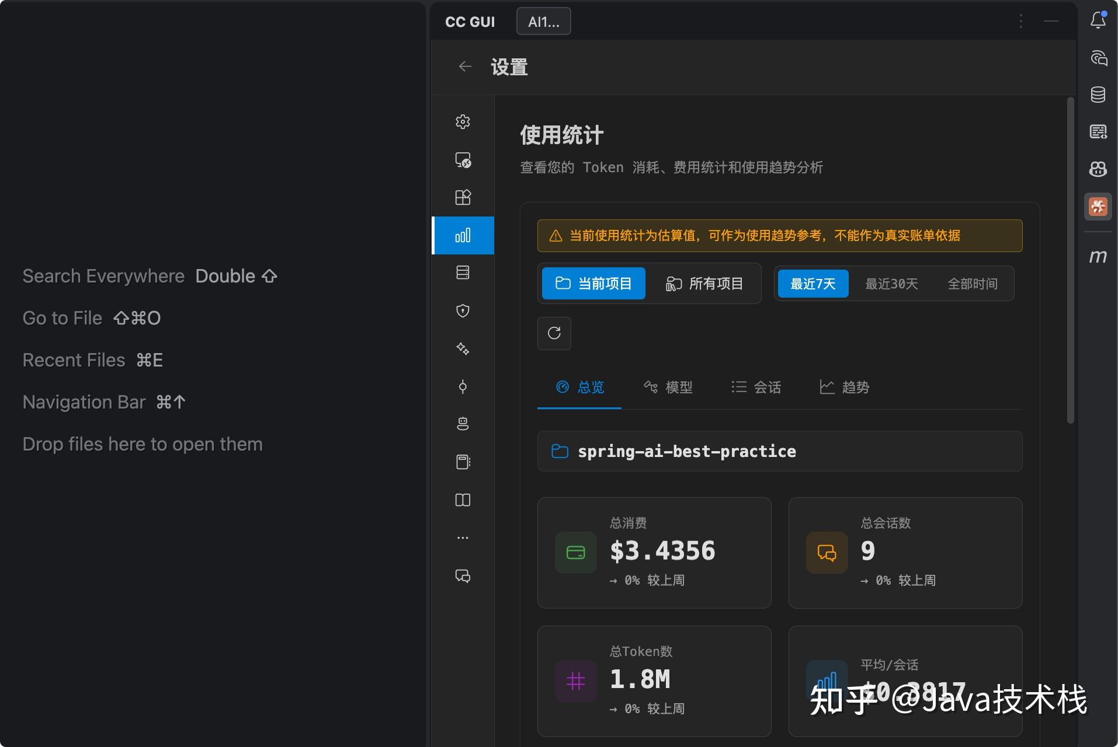Open the basic settings gear icon
The width and height of the screenshot is (1118, 747).
point(463,122)
